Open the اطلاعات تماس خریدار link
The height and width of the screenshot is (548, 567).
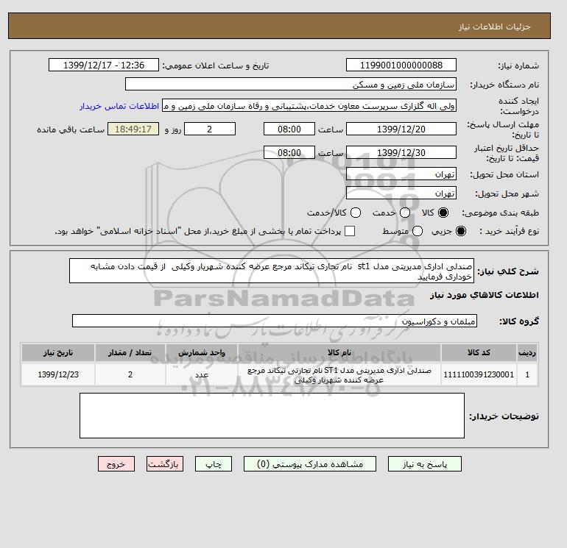coord(119,106)
